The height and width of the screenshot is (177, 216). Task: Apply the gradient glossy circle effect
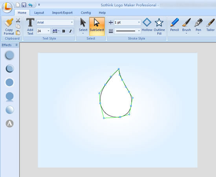(10, 110)
